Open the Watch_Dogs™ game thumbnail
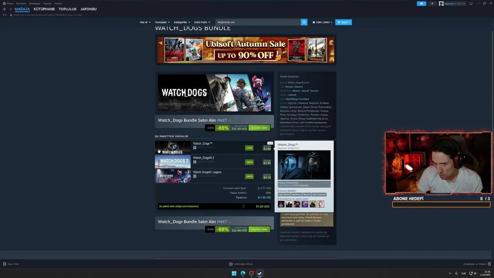This screenshot has height=278, width=494. coord(173,147)
